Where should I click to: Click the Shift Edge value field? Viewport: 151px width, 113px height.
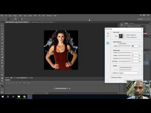point(135,62)
